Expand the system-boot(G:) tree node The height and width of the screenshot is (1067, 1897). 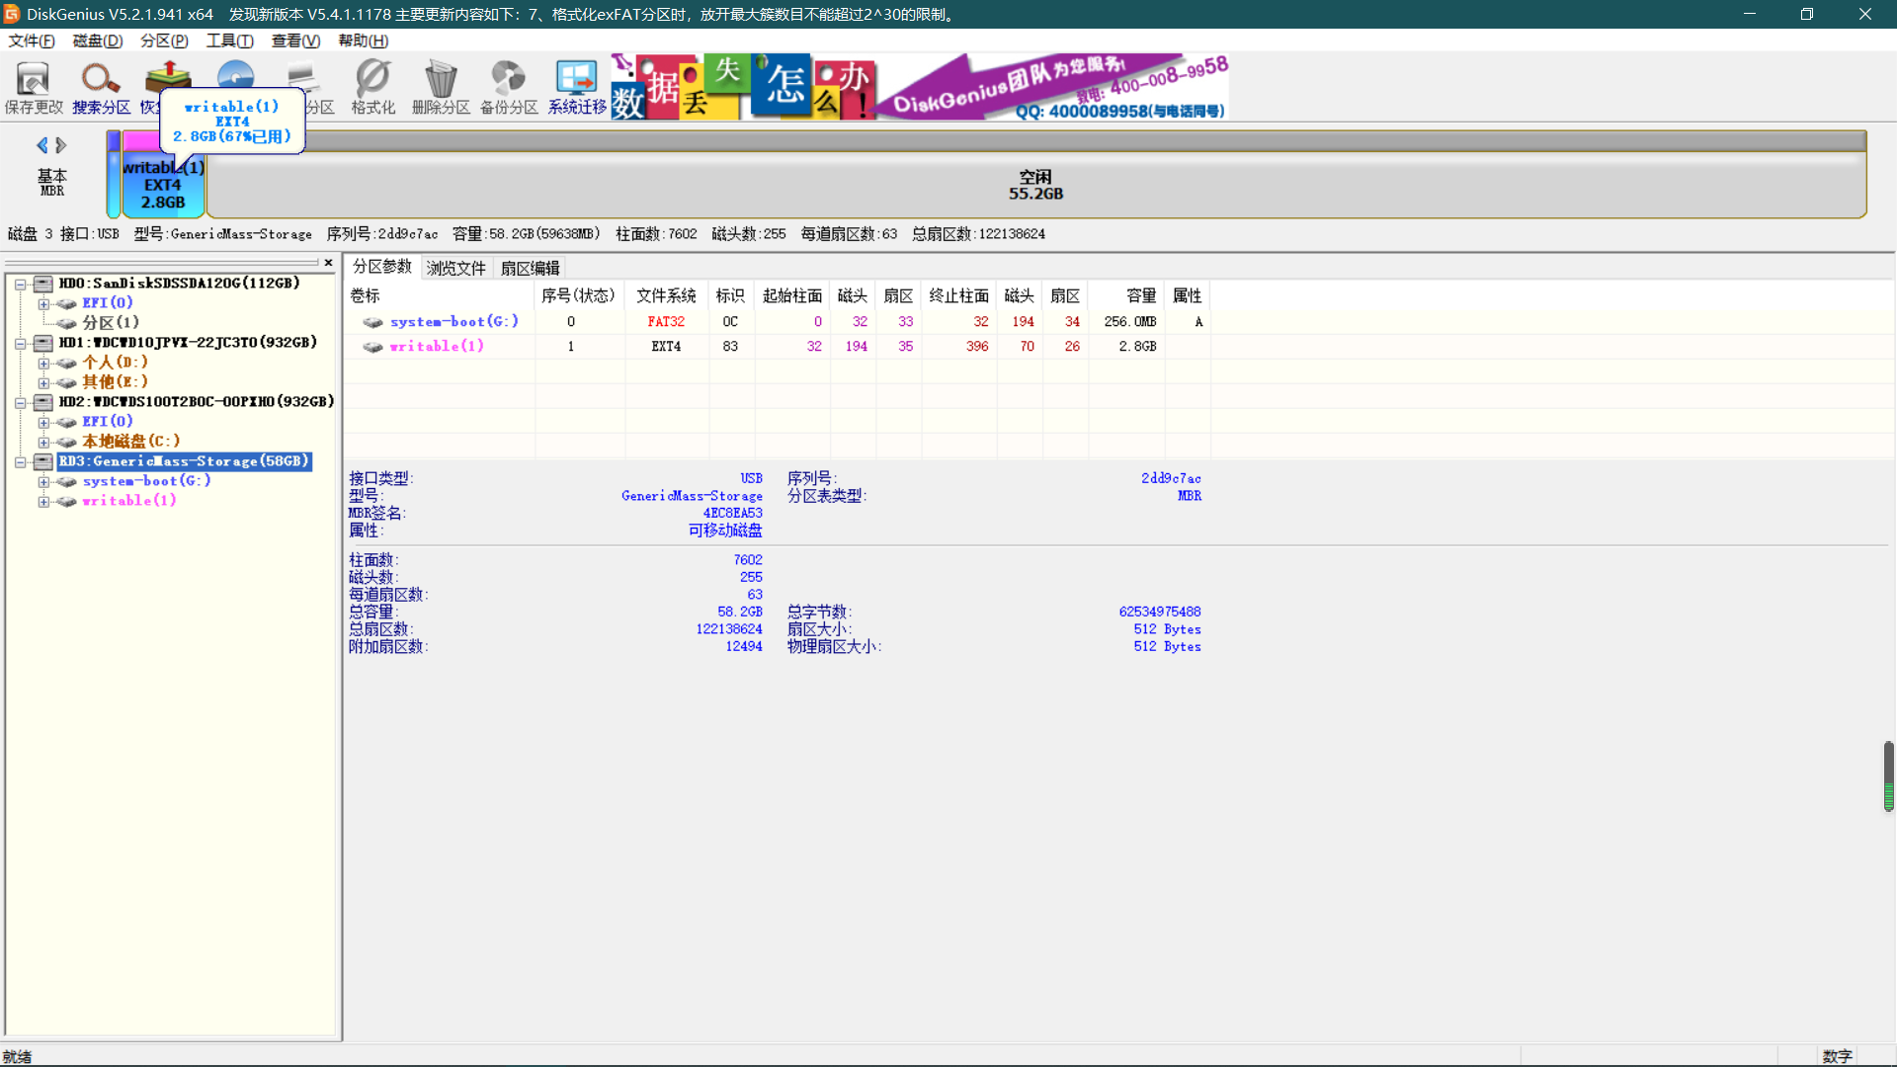tap(43, 482)
